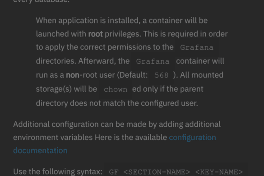Image resolution: width=264 pixels, height=176 pixels.
Task: Click the GF_<SECTION-NAME>_<KEY-NAME> syntax code
Action: click(176, 172)
